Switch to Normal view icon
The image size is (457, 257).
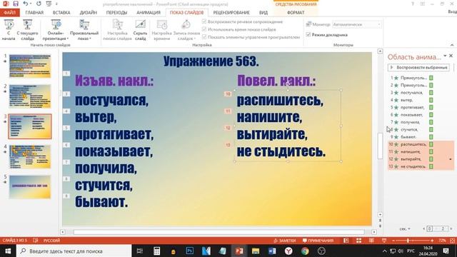click(346, 241)
